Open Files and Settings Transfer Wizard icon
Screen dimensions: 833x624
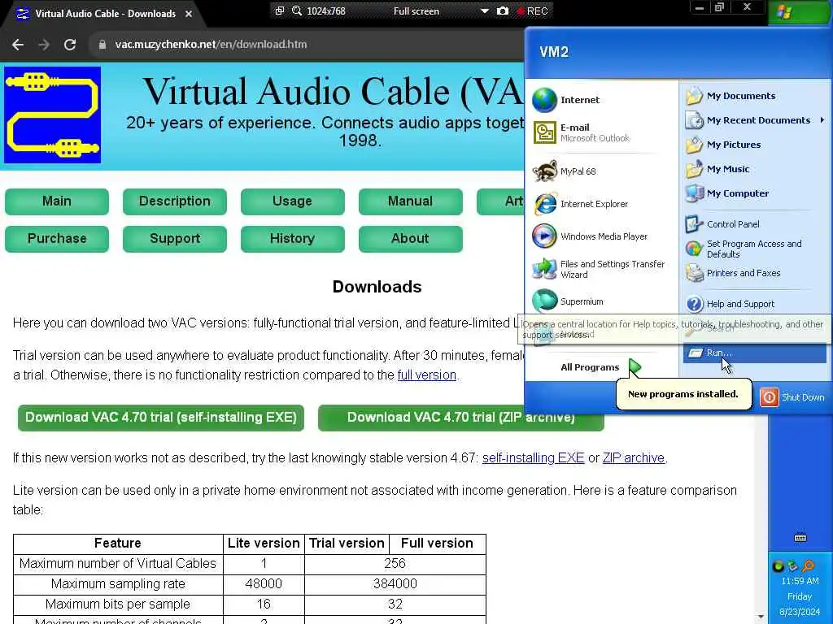pyautogui.click(x=544, y=269)
